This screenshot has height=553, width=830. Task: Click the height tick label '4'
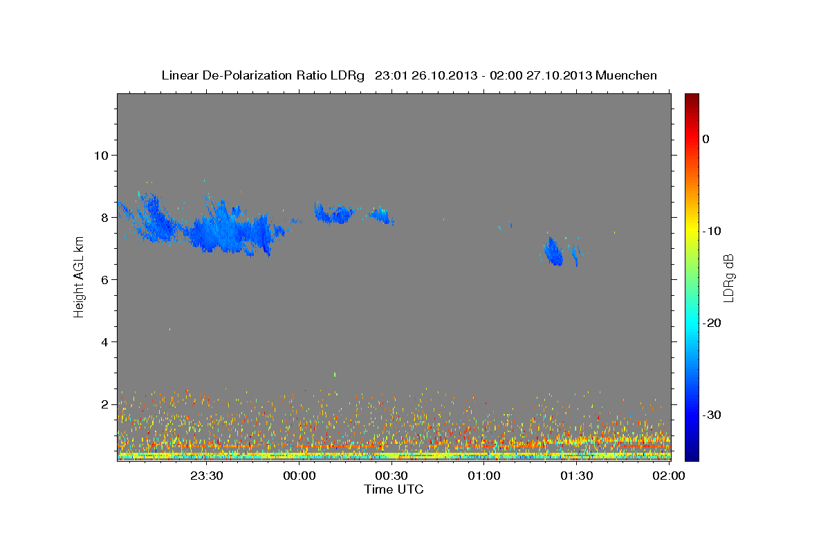[104, 341]
